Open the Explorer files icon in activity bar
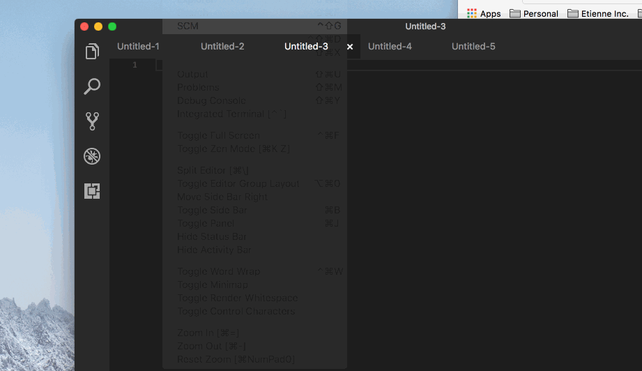Viewport: 642px width, 371px height. click(92, 51)
